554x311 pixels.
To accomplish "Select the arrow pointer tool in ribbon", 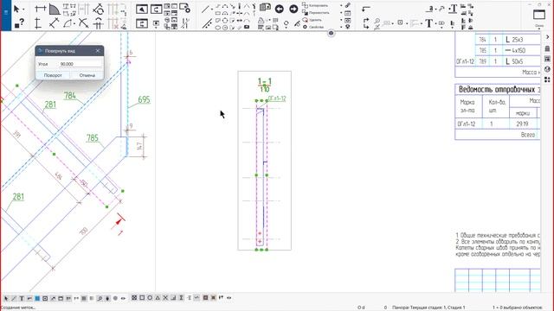I will [16, 9].
